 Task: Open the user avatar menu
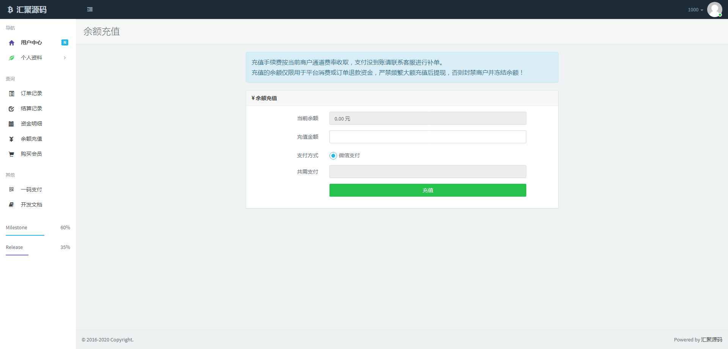714,9
